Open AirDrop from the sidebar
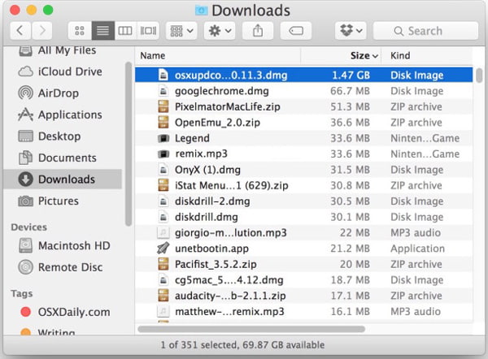 point(59,93)
